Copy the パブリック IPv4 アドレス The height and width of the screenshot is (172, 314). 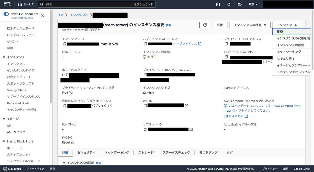145,44
